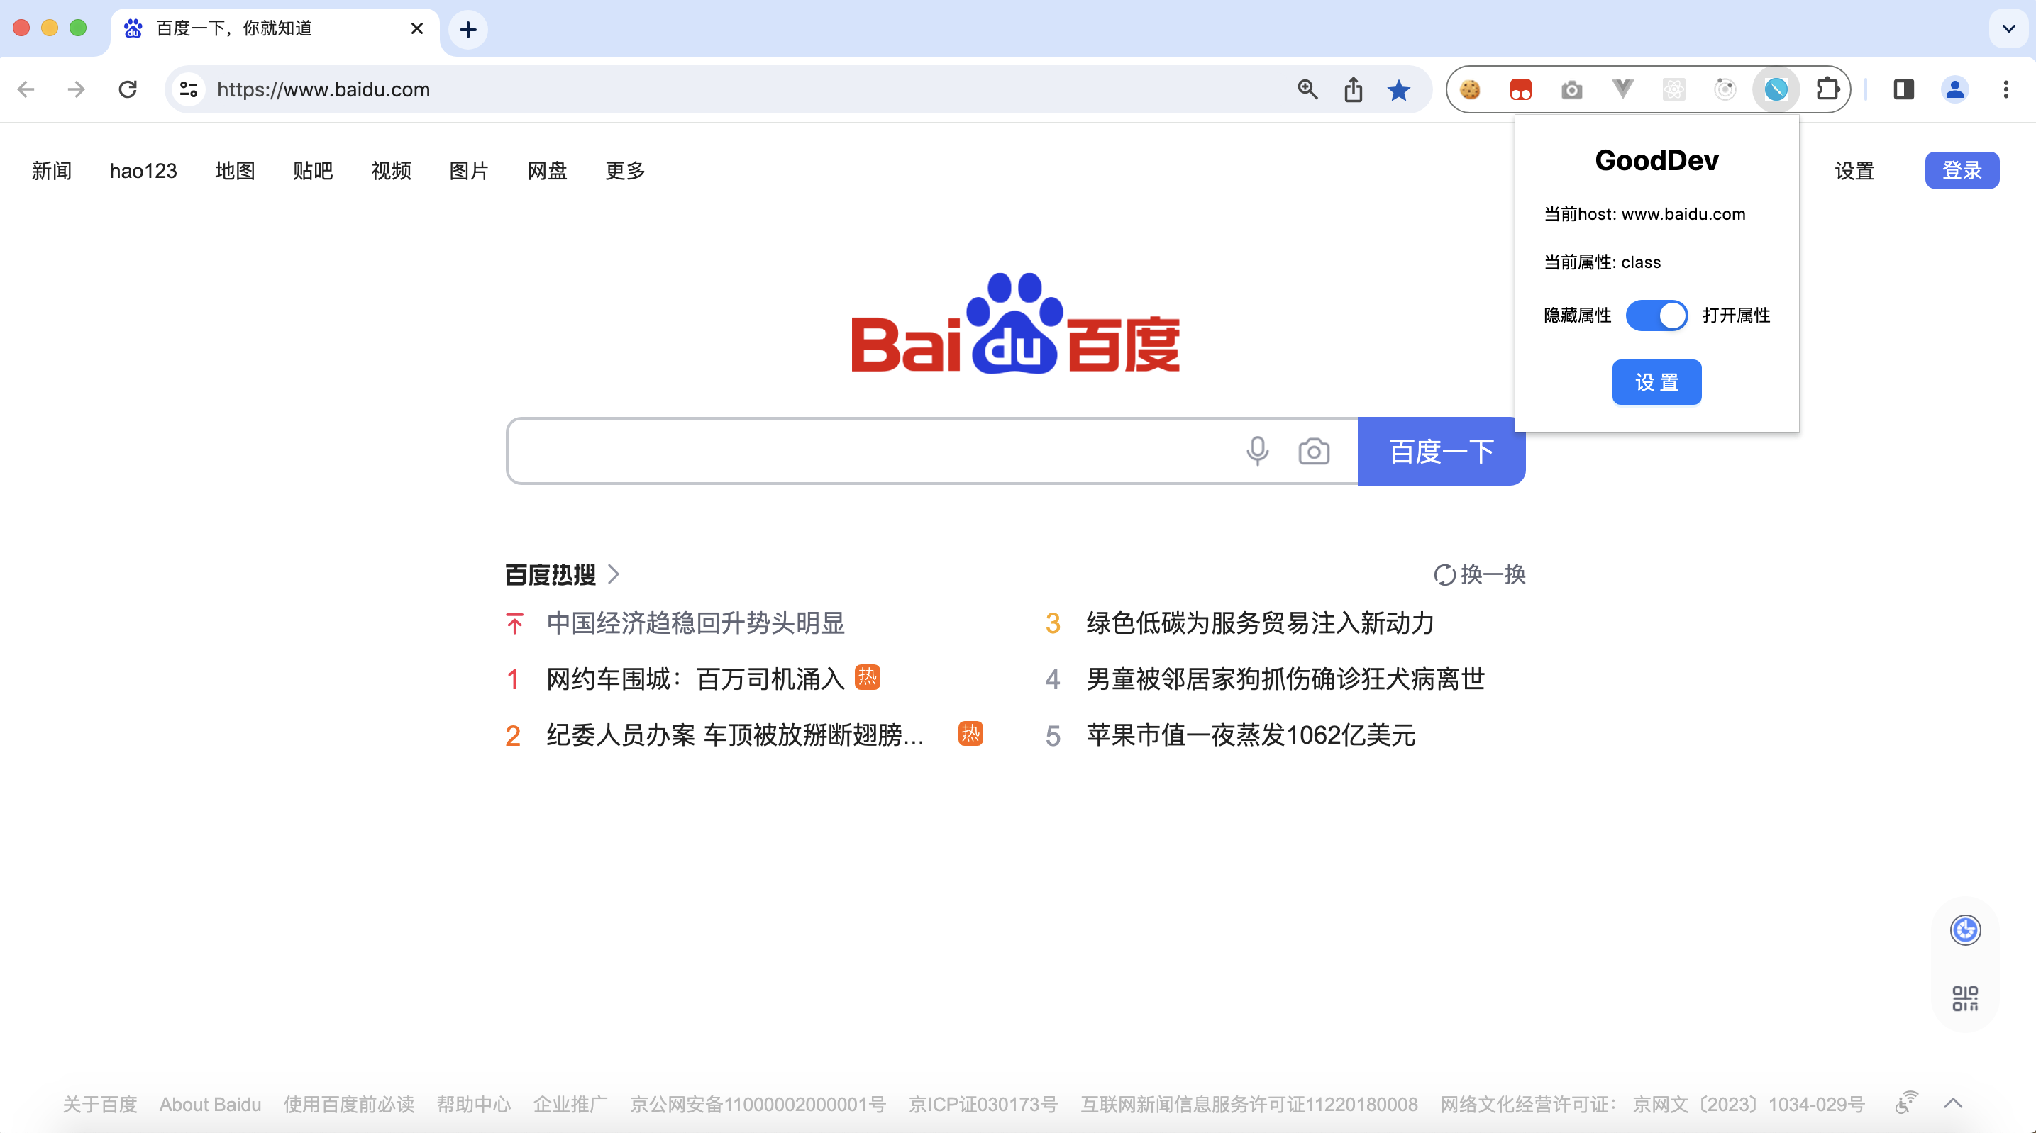Open the hao123 nav link
This screenshot has height=1133, width=2036.
tap(143, 171)
